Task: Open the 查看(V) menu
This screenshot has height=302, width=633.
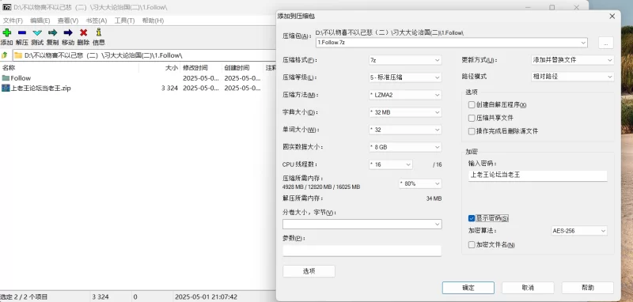Action: (68, 21)
